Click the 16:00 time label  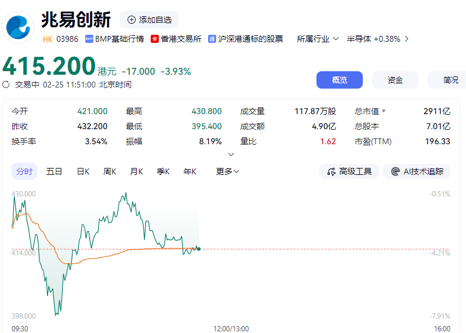point(442,329)
